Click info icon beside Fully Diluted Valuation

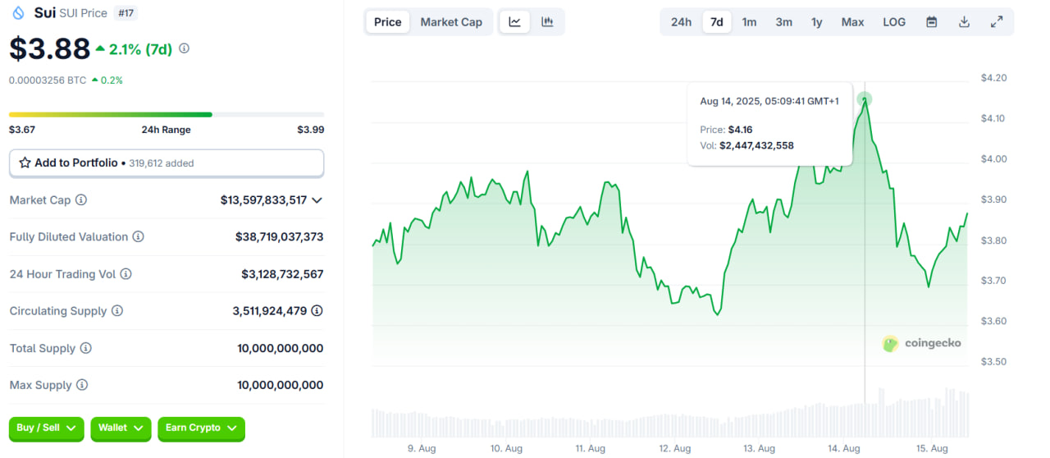(139, 237)
